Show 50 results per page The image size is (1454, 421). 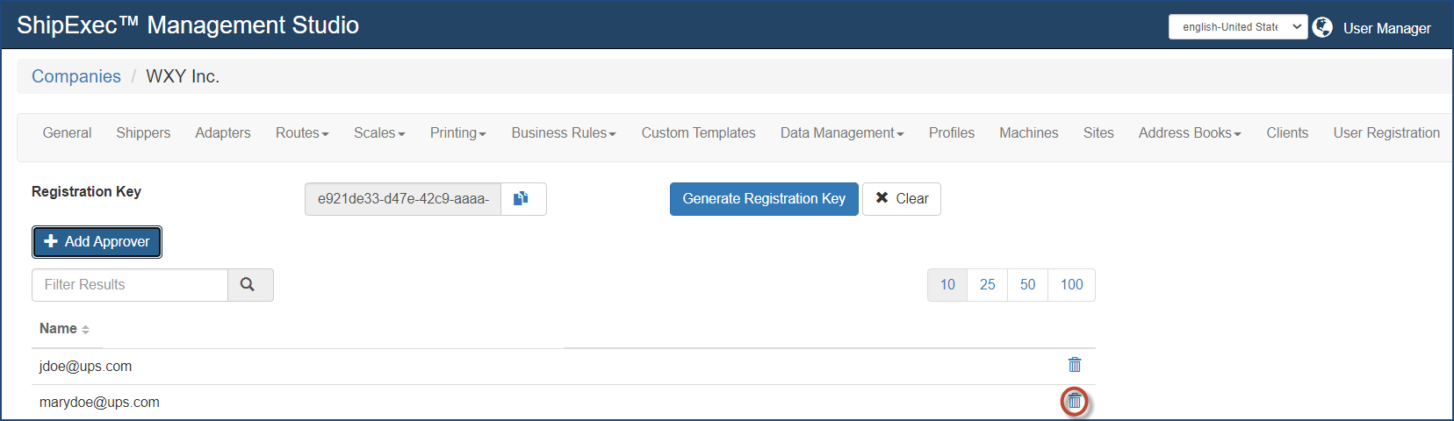tap(1028, 285)
